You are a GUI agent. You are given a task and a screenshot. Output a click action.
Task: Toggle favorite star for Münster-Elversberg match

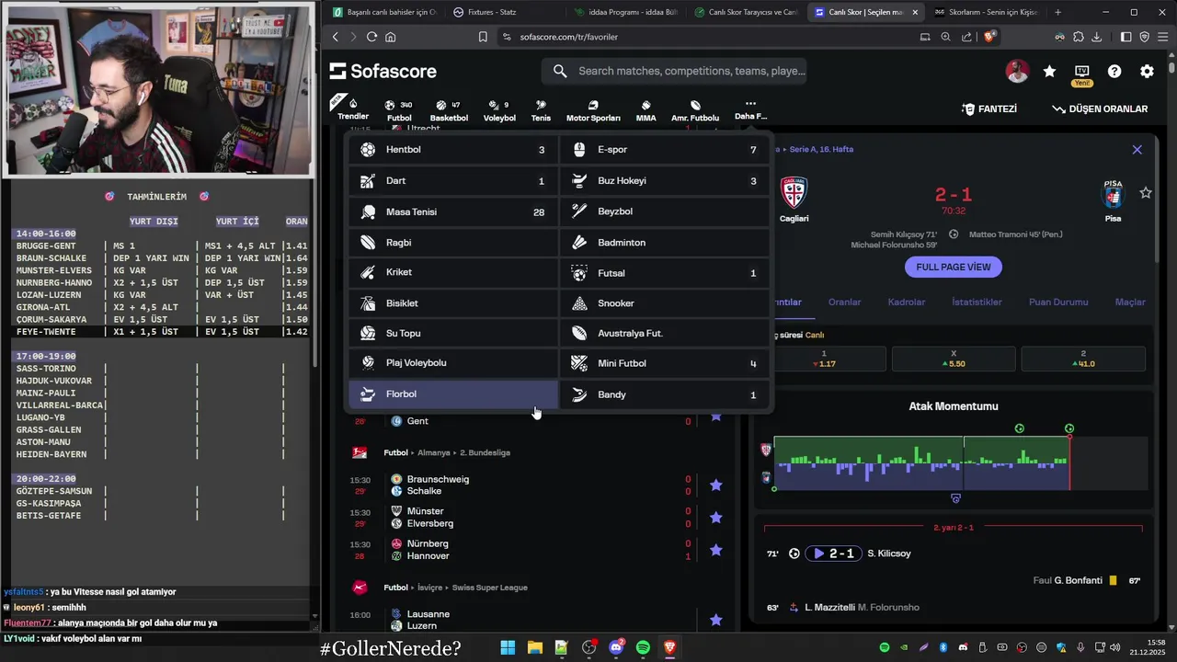716,518
